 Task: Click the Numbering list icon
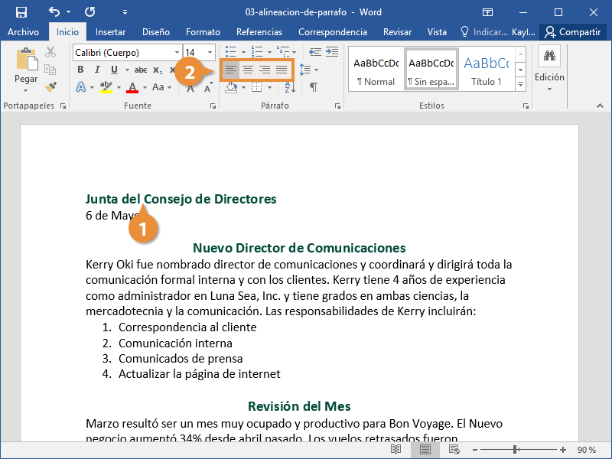(x=257, y=51)
